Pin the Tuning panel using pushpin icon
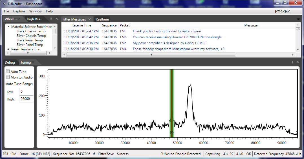Image resolution: width=304 pixels, height=159 pixels. tap(292, 62)
